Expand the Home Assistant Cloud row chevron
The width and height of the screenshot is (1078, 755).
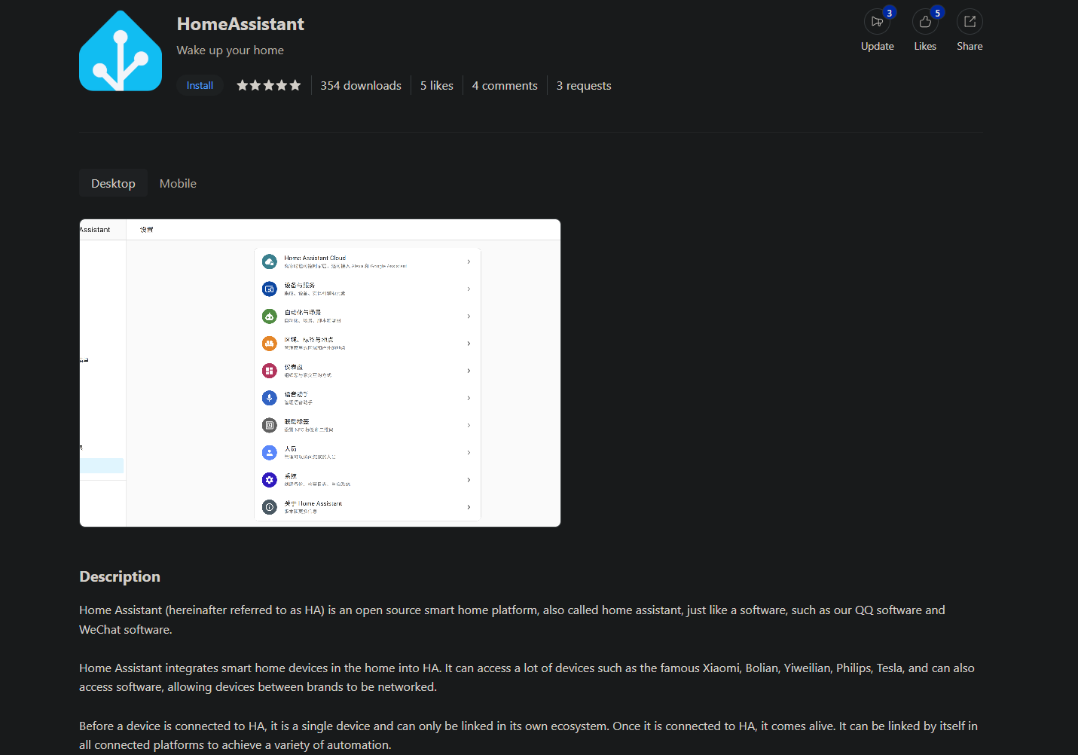click(x=469, y=261)
